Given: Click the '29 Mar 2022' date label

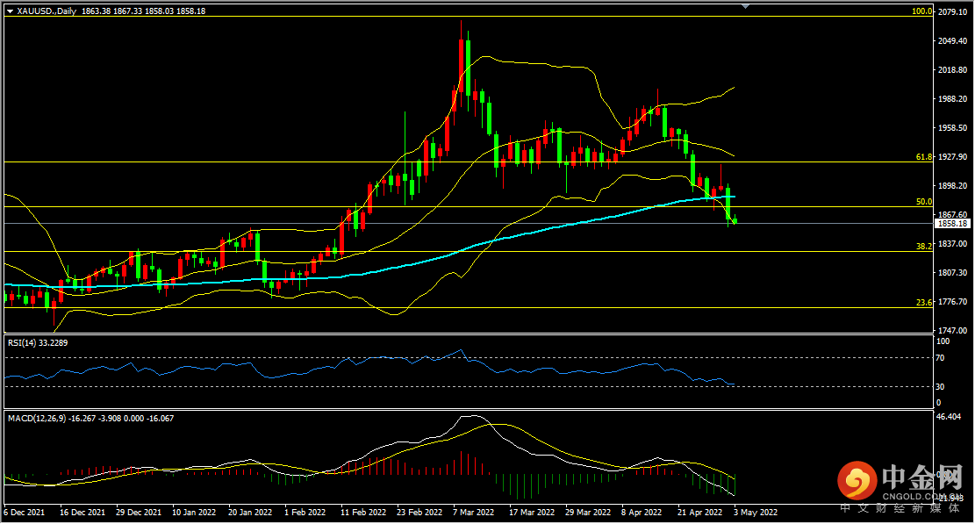Looking at the screenshot, I should (588, 513).
